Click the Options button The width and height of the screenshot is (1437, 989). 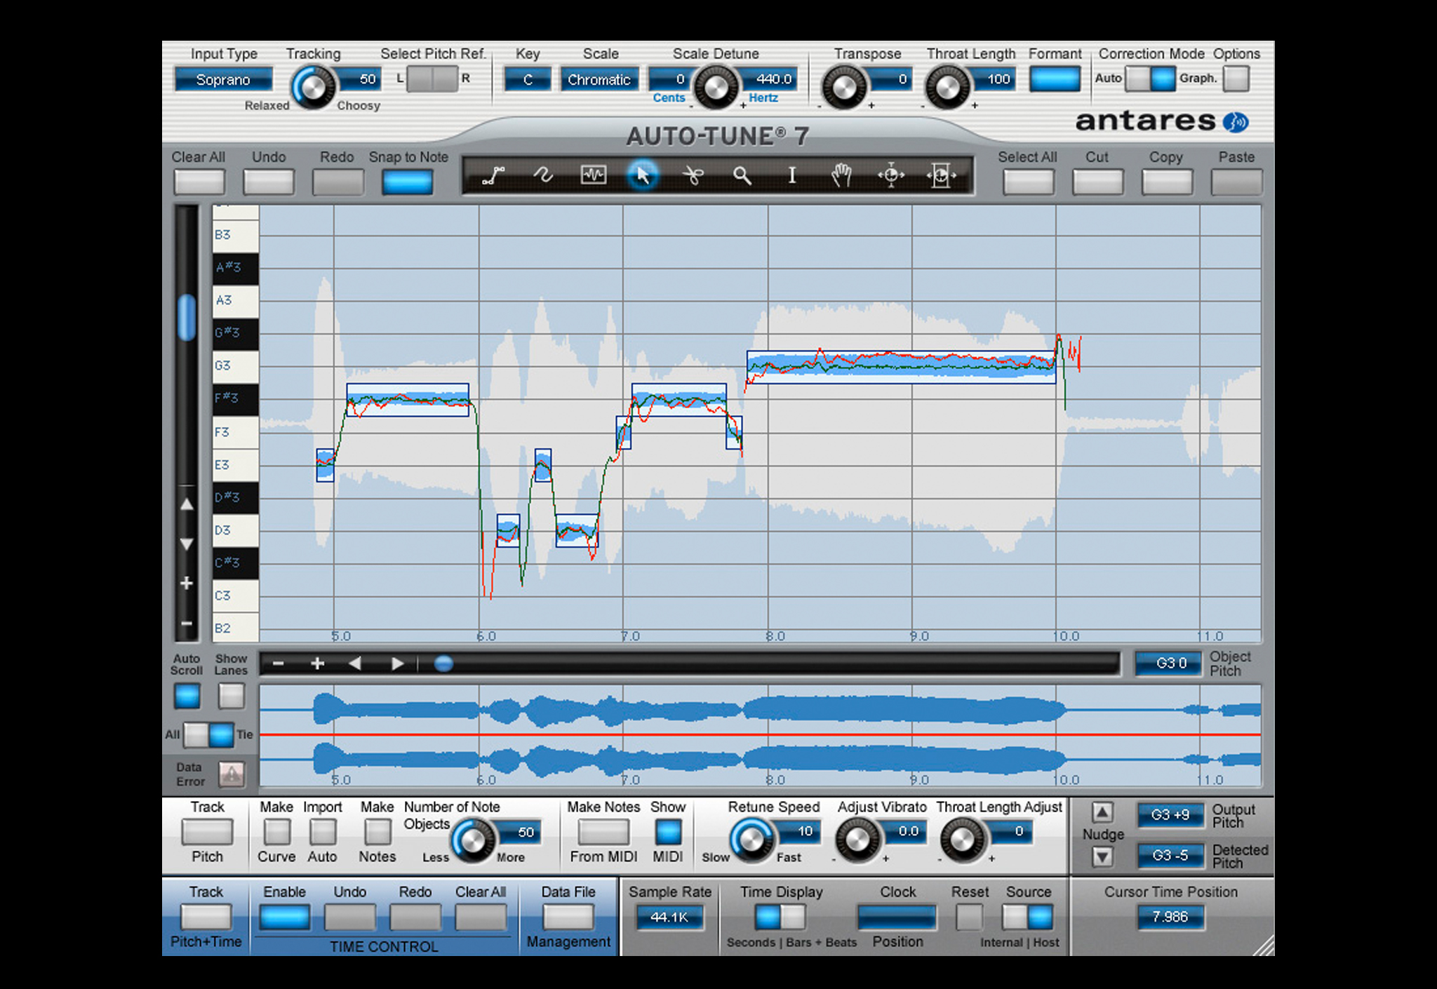[1236, 79]
